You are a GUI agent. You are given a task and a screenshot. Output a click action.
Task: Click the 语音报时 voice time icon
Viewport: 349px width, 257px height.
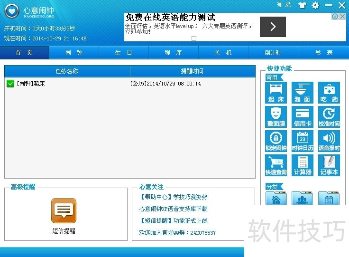(x=329, y=141)
